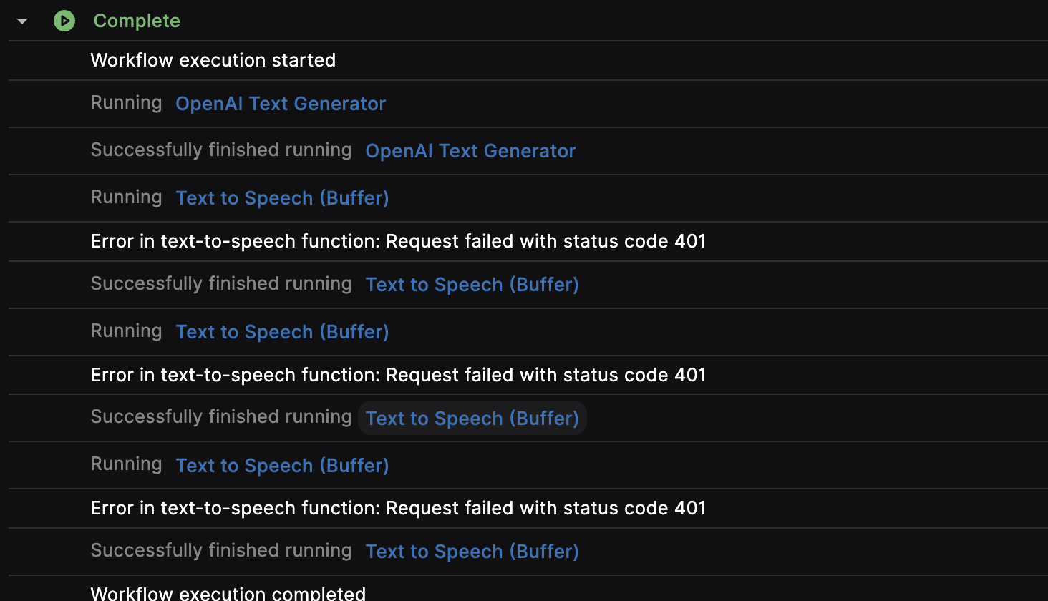Open first 'Running' Text to Speech (Buffer) link
The height and width of the screenshot is (601, 1048).
point(282,198)
